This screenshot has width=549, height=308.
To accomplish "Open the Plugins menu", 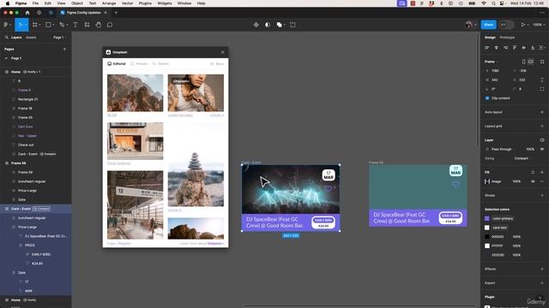I will [145, 3].
